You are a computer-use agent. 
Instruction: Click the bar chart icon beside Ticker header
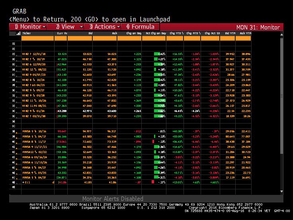tap(18, 33)
